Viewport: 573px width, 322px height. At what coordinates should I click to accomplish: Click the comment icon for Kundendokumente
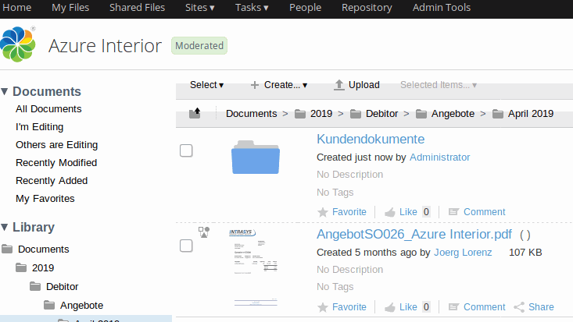tap(453, 212)
